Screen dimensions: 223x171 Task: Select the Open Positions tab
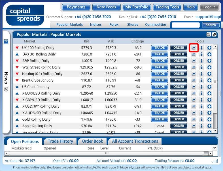click(25, 142)
